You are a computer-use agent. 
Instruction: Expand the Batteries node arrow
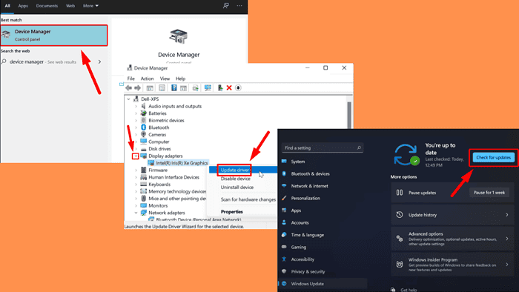136,113
